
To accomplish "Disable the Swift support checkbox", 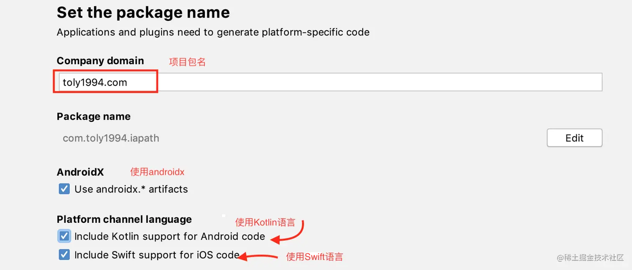I will click(64, 255).
